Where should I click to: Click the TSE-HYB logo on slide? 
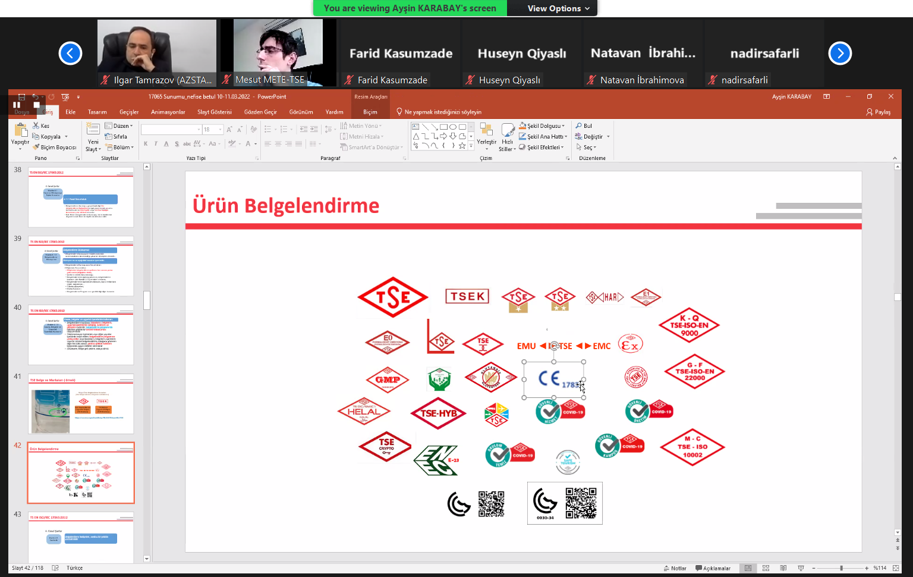[x=439, y=413]
